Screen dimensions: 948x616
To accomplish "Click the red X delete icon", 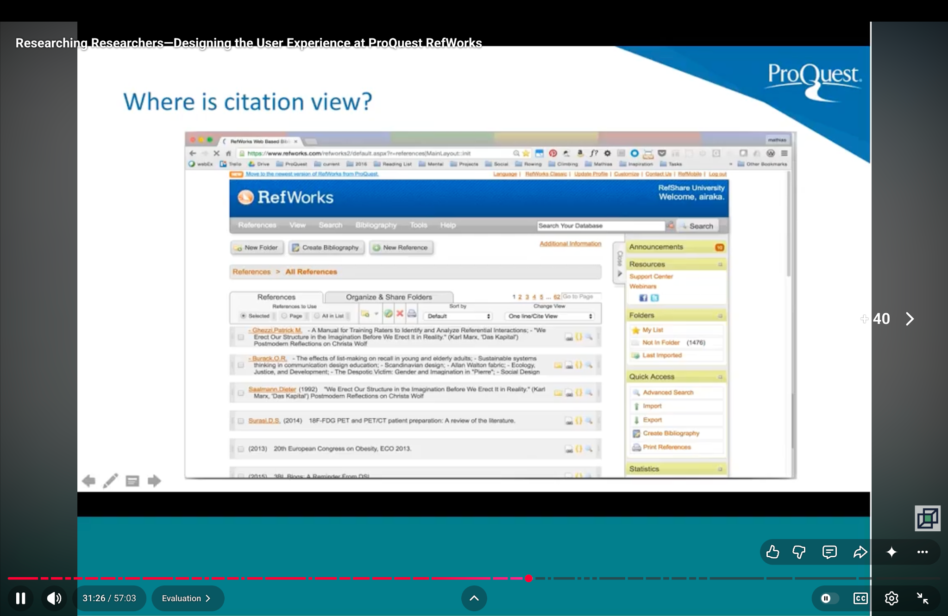I will (x=400, y=314).
